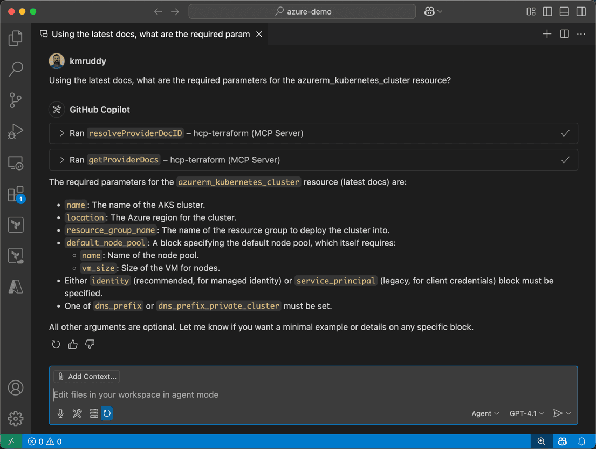Open Copilot from the status bar

(562, 441)
